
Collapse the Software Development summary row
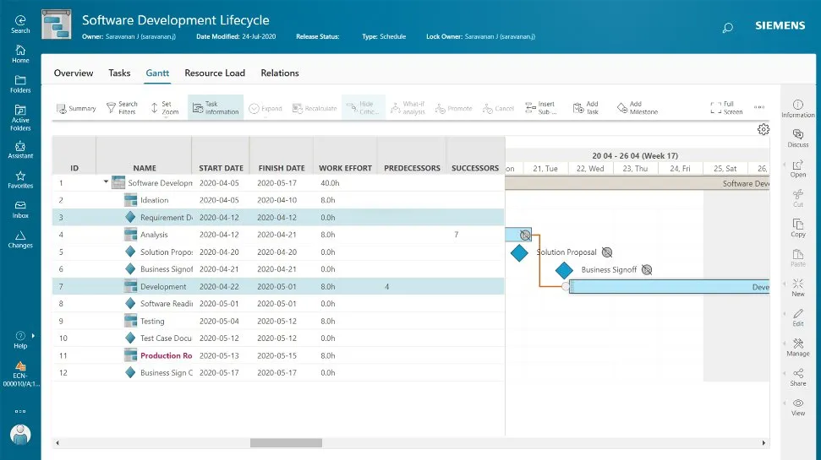(106, 182)
